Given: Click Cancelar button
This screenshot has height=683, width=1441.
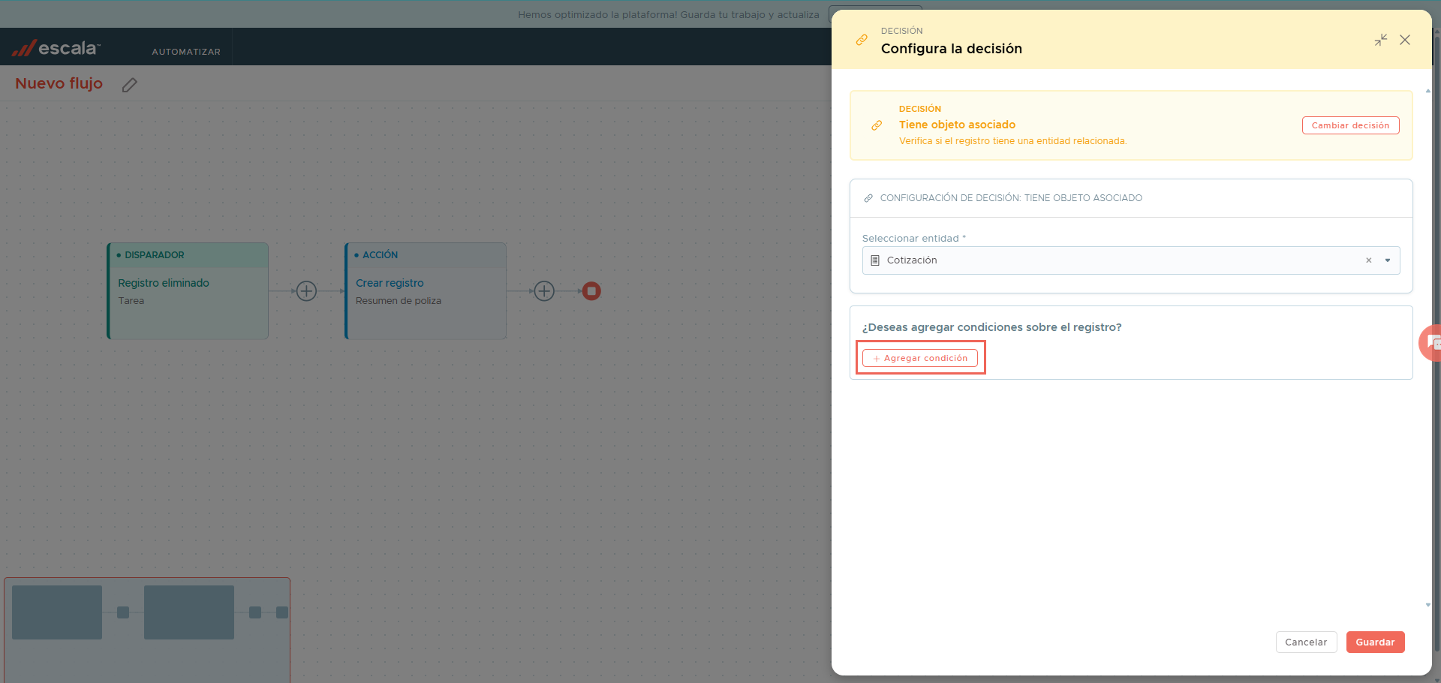Looking at the screenshot, I should tap(1306, 642).
